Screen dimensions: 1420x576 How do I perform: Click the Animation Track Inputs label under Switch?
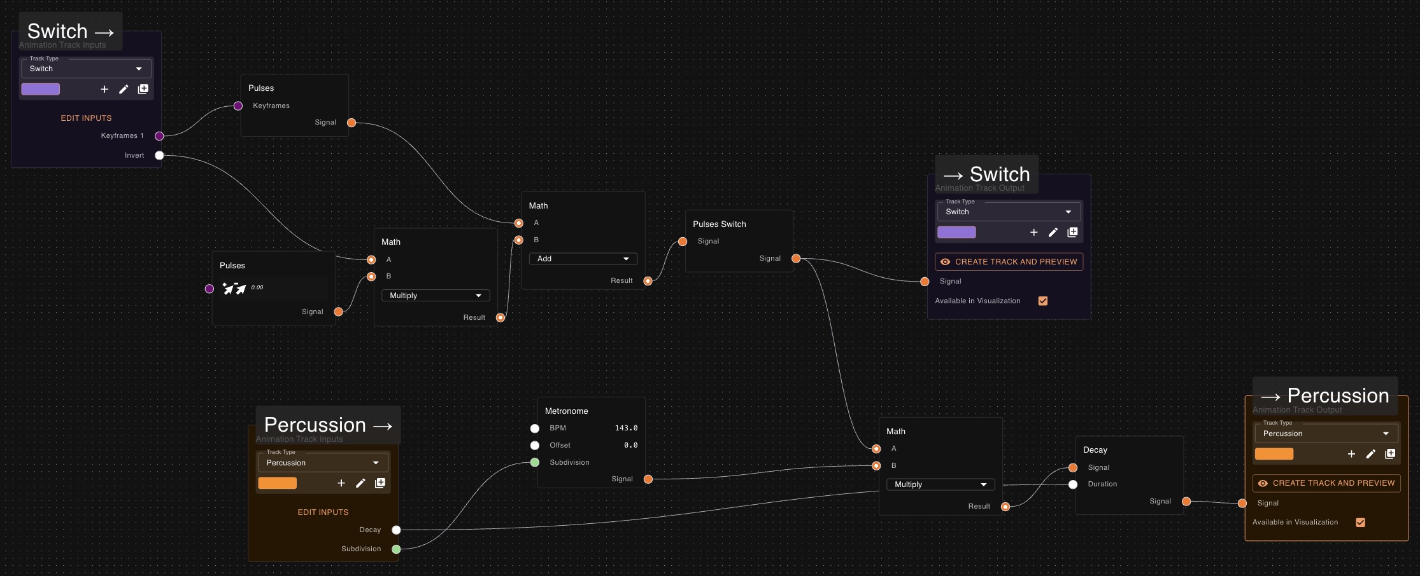click(x=62, y=45)
